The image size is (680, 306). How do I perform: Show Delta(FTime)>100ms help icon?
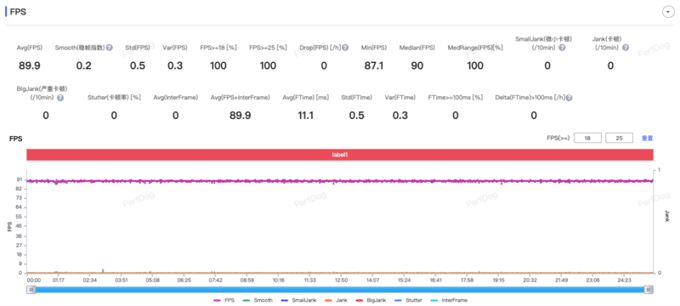569,98
